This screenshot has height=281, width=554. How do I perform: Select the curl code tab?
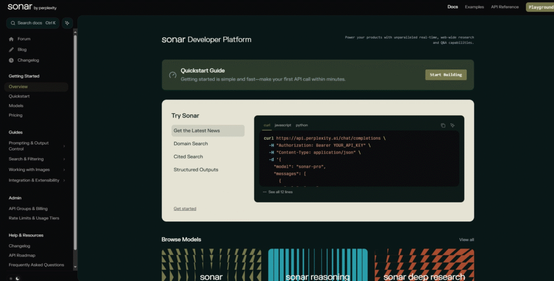click(x=267, y=125)
